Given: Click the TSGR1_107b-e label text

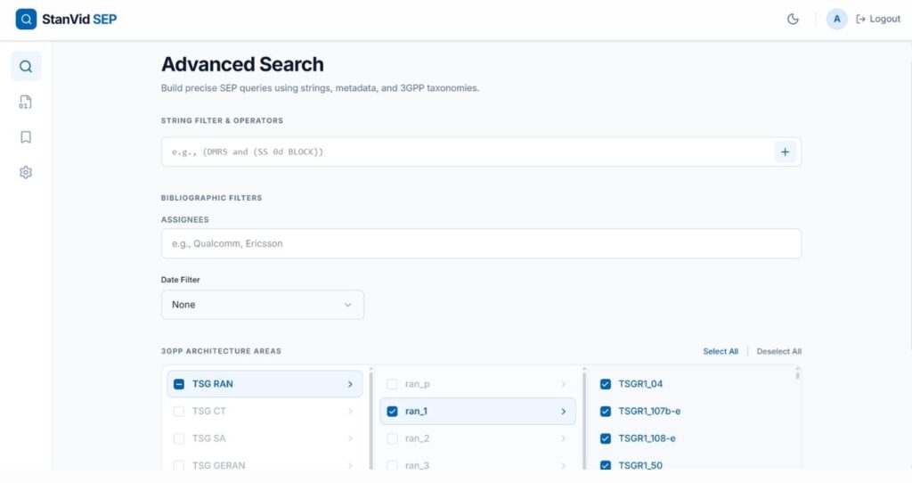Looking at the screenshot, I should (x=649, y=412).
